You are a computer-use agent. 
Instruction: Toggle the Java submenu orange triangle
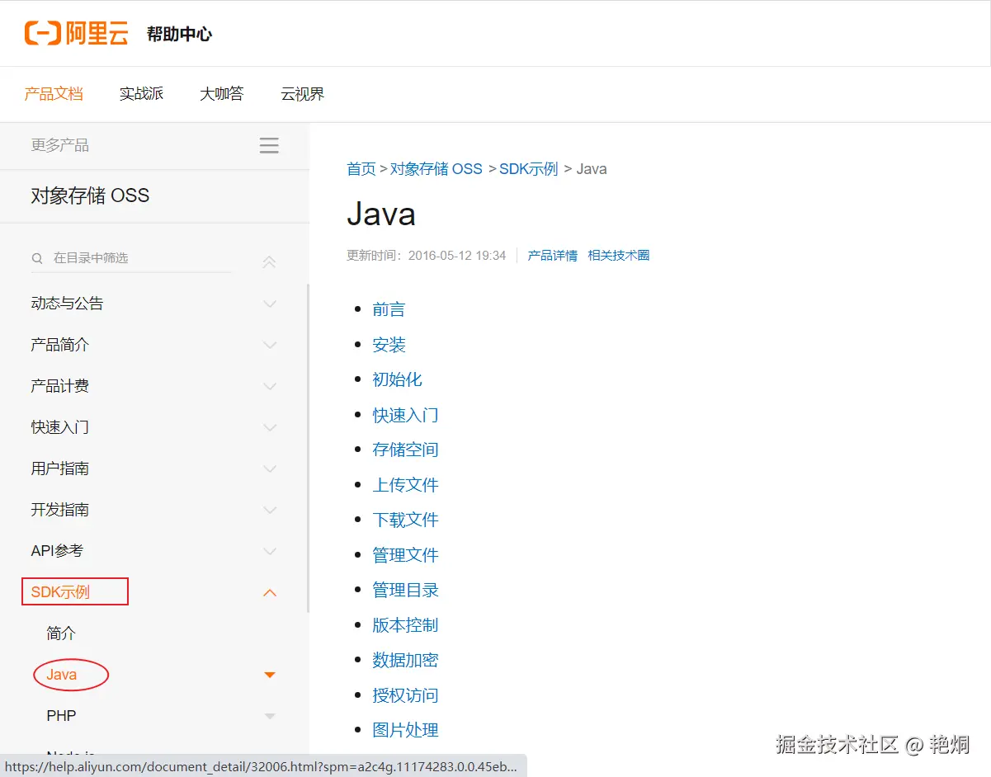(269, 675)
